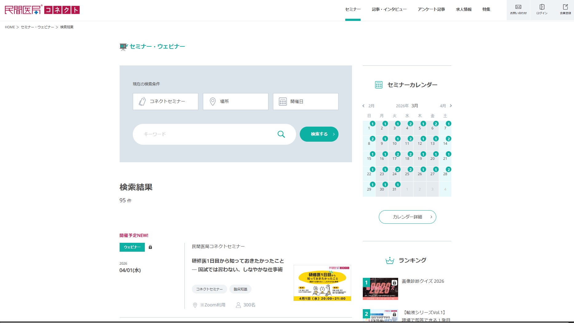Image resolution: width=574 pixels, height=323 pixels.
Task: Open the コネクトセミナー category filter dropdown
Action: tap(165, 101)
